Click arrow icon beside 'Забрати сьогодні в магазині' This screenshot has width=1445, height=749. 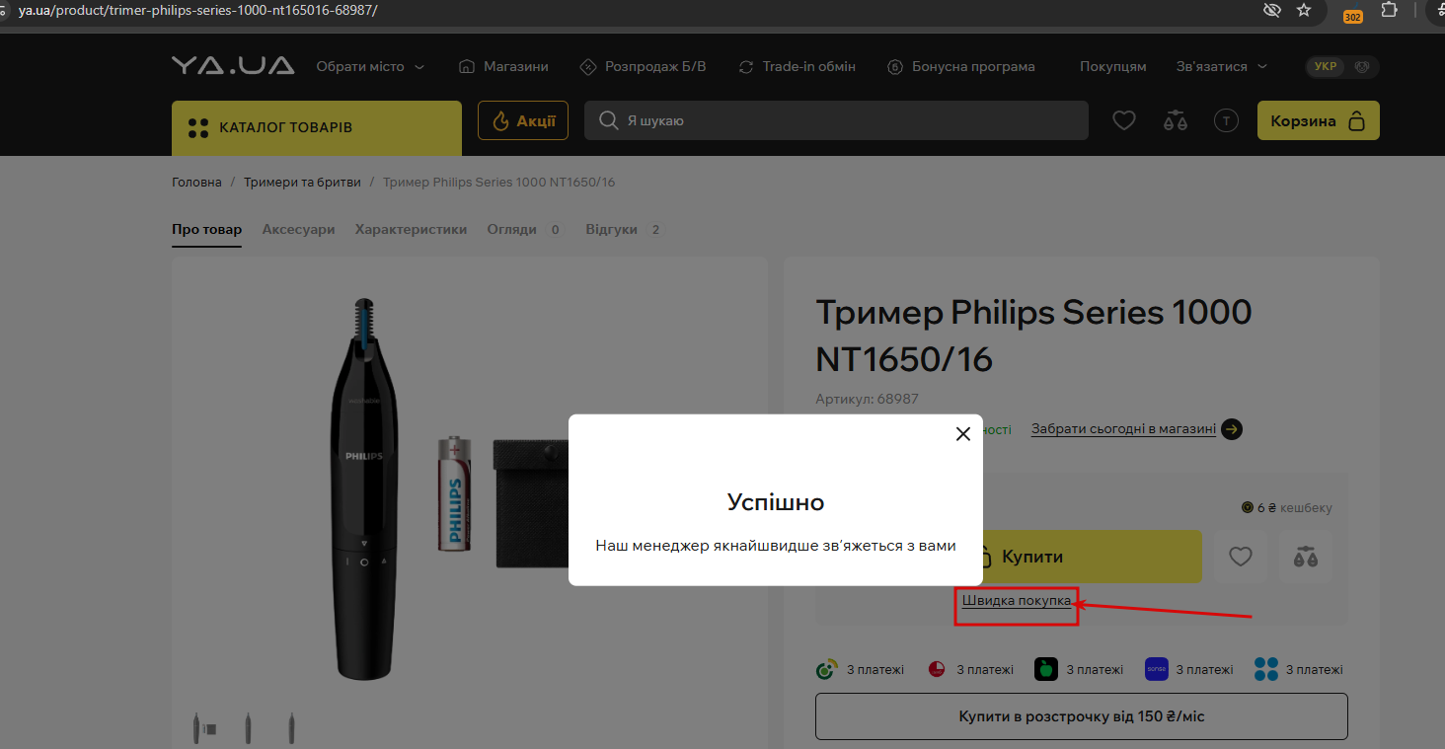pyautogui.click(x=1232, y=429)
